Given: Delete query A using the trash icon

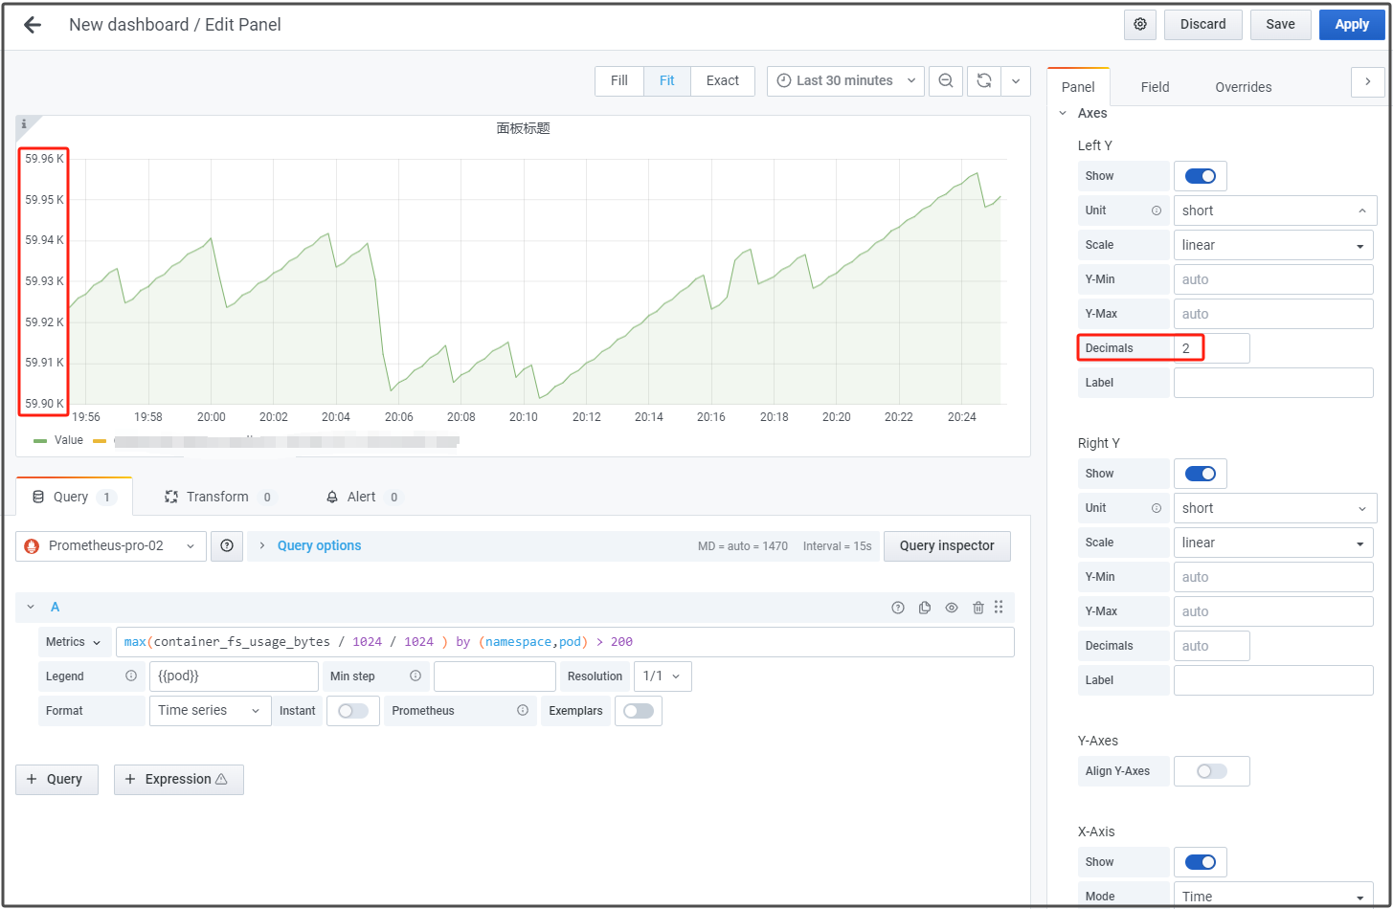Looking at the screenshot, I should 977,608.
